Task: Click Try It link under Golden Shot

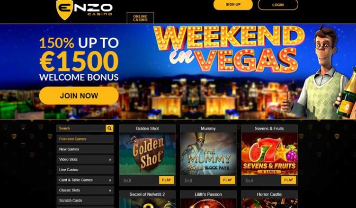Action: [127, 180]
